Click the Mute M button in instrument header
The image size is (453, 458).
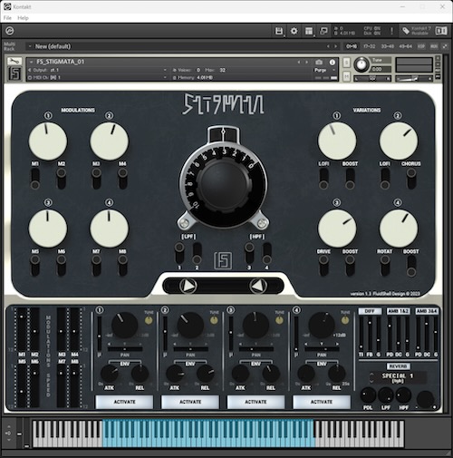click(346, 76)
